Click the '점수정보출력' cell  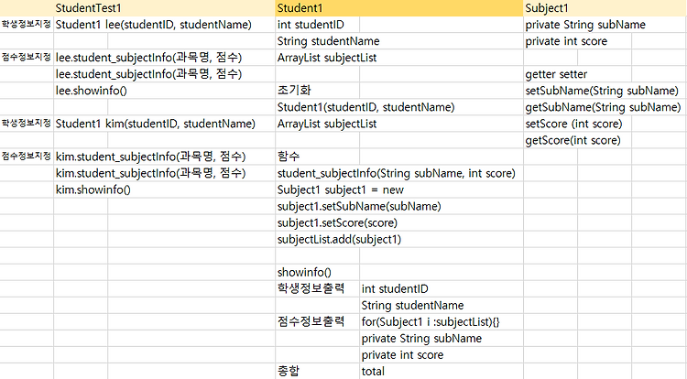(311, 322)
